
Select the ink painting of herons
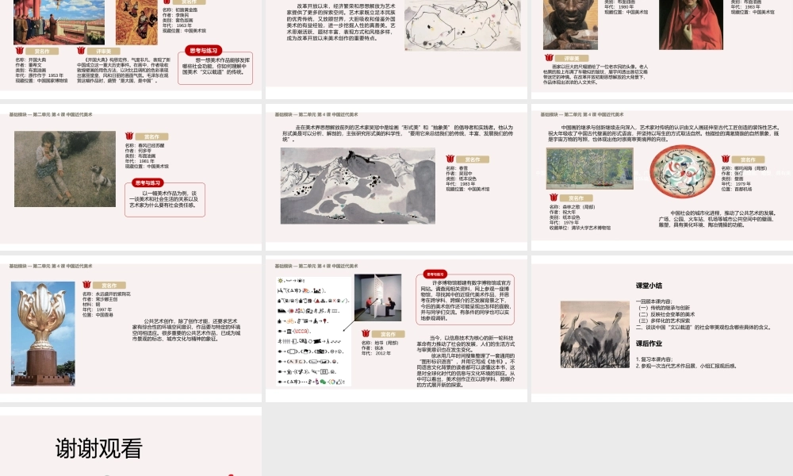pos(596,334)
